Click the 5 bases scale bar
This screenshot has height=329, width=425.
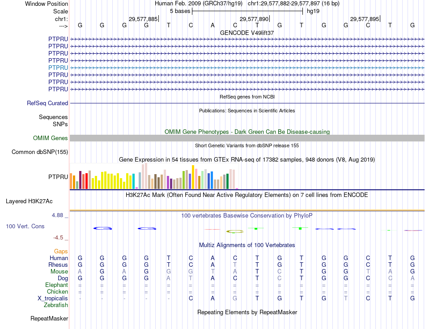point(247,11)
